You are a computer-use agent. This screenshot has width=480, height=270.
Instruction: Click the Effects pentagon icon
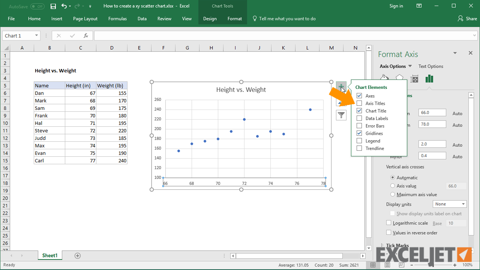coord(399,78)
